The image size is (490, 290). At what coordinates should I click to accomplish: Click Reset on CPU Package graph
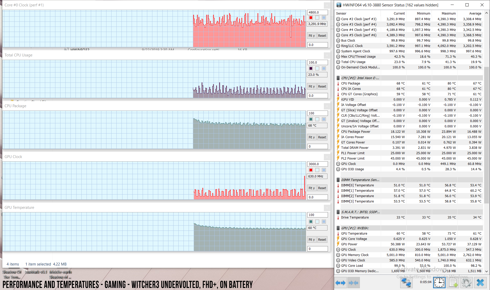coord(322,137)
